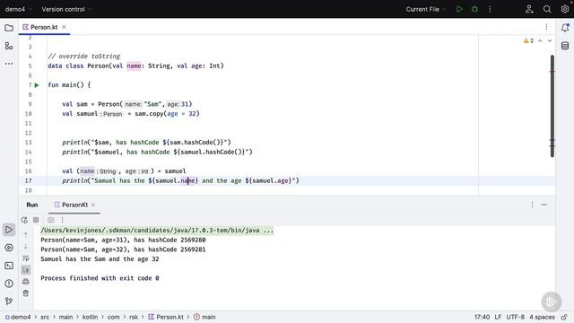Open the Version control dropdown
574x323 pixels.
[66, 9]
